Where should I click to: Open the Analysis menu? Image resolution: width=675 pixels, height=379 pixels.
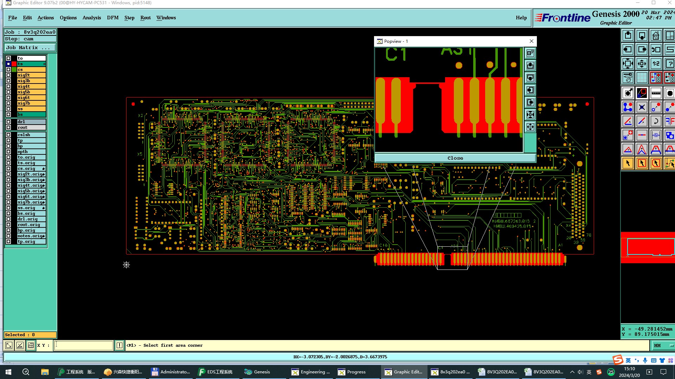[91, 18]
